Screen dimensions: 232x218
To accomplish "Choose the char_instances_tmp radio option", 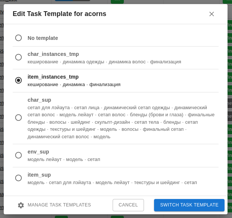I will click(x=18, y=57).
